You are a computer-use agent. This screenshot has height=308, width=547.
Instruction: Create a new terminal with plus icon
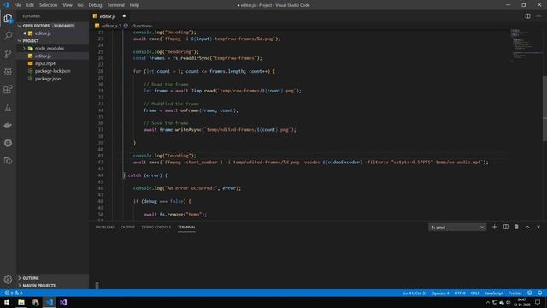click(494, 227)
